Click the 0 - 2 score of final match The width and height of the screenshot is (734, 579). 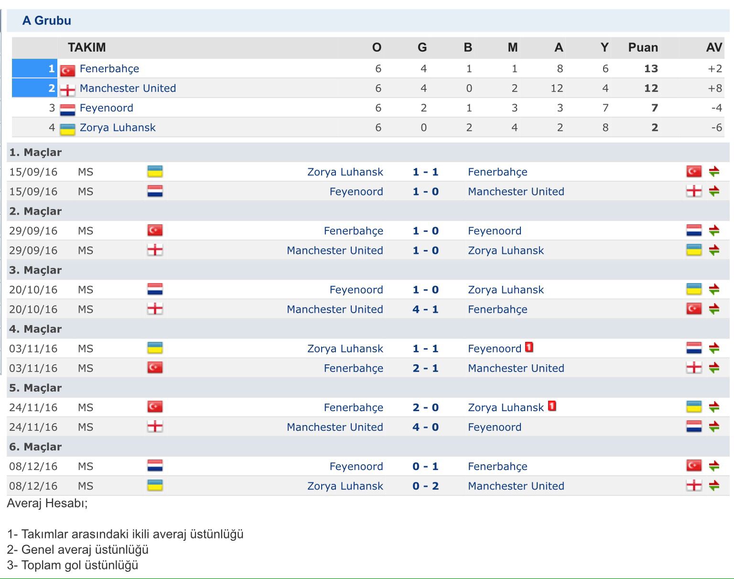click(x=425, y=486)
